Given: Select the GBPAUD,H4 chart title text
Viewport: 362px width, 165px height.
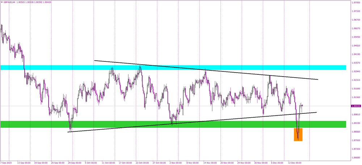Looking at the screenshot, I should tap(9, 2).
